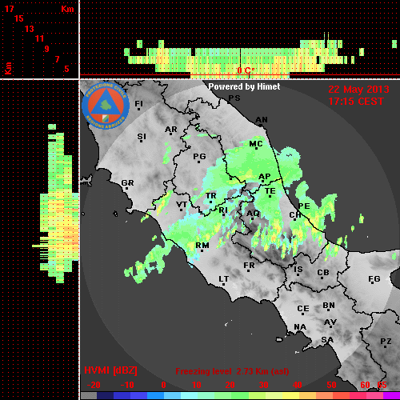This screenshot has width=400, height=400.
Task: Click the 15 km altitude label
Action: pyautogui.click(x=19, y=18)
